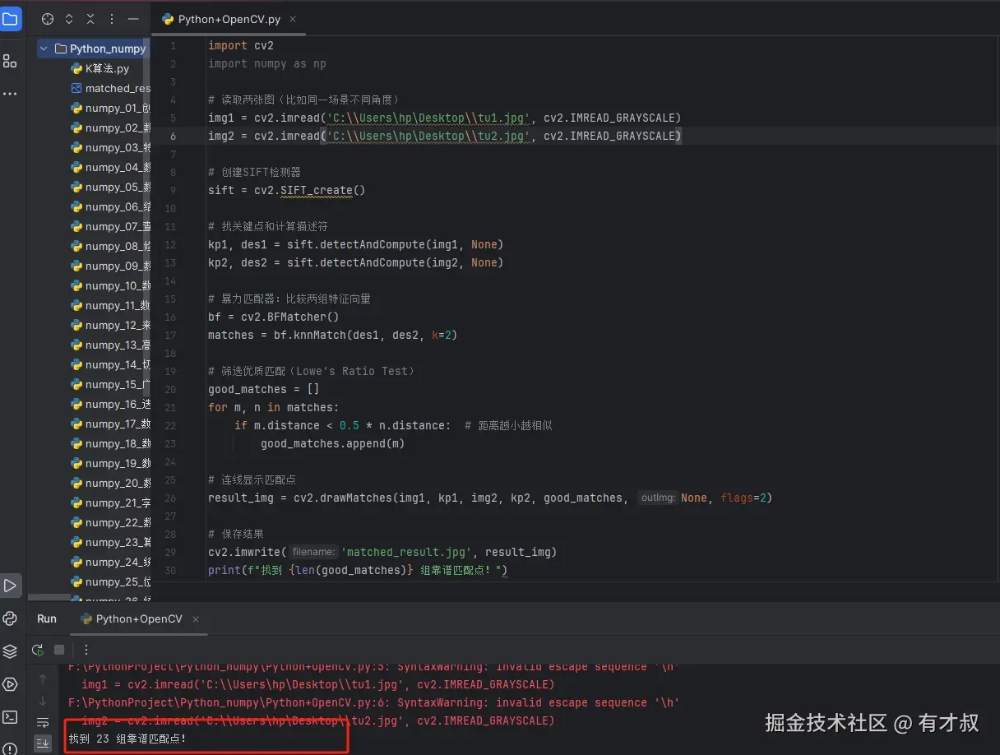Screen dimensions: 1000x755
Task: Close the Python+OpenCV run tab
Action: 195,618
